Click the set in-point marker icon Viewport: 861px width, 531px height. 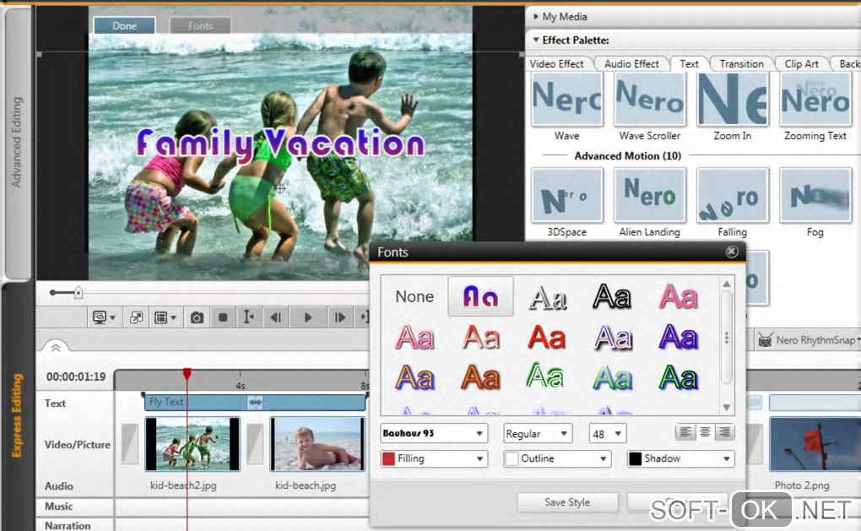(248, 317)
